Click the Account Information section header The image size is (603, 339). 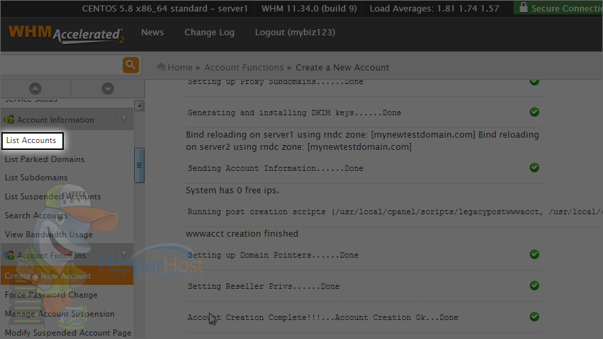click(x=67, y=119)
